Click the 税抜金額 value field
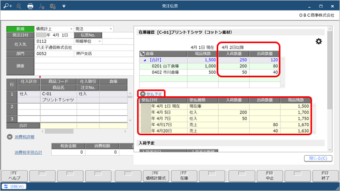Image resolution: width=340 pixels, height=191 pixels. click(68, 152)
